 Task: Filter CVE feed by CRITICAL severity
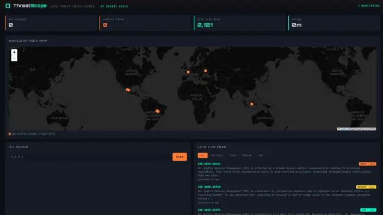point(217,155)
